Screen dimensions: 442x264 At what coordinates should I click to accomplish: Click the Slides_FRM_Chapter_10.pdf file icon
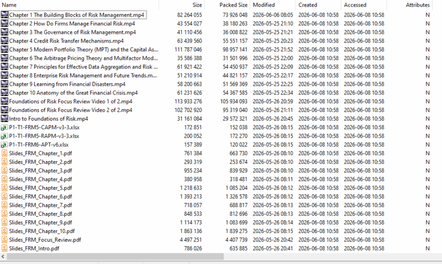coord(4,231)
